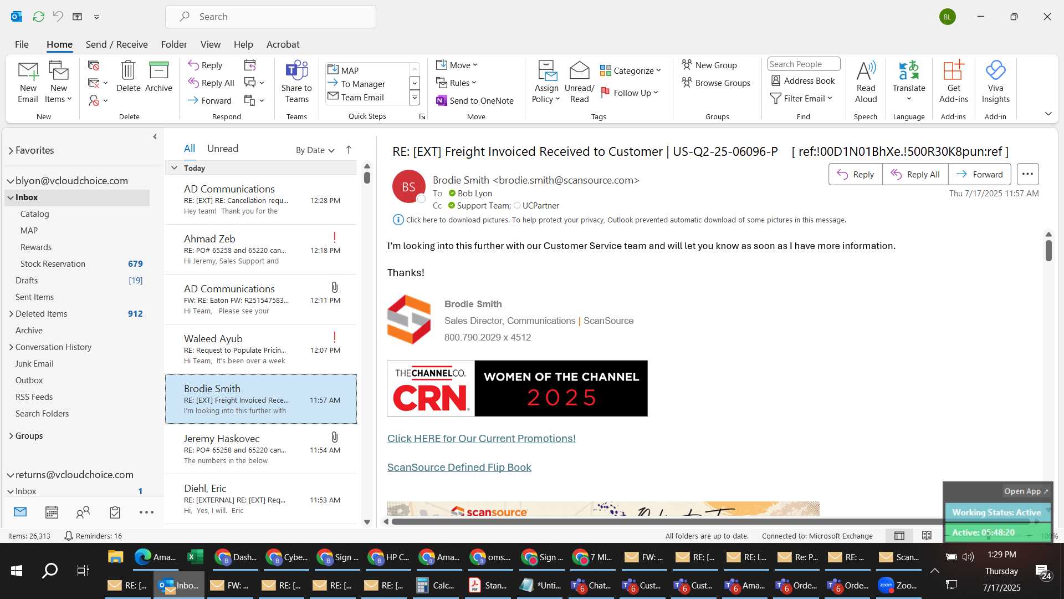Archive the selected message
Image resolution: width=1064 pixels, height=599 pixels.
(x=158, y=77)
